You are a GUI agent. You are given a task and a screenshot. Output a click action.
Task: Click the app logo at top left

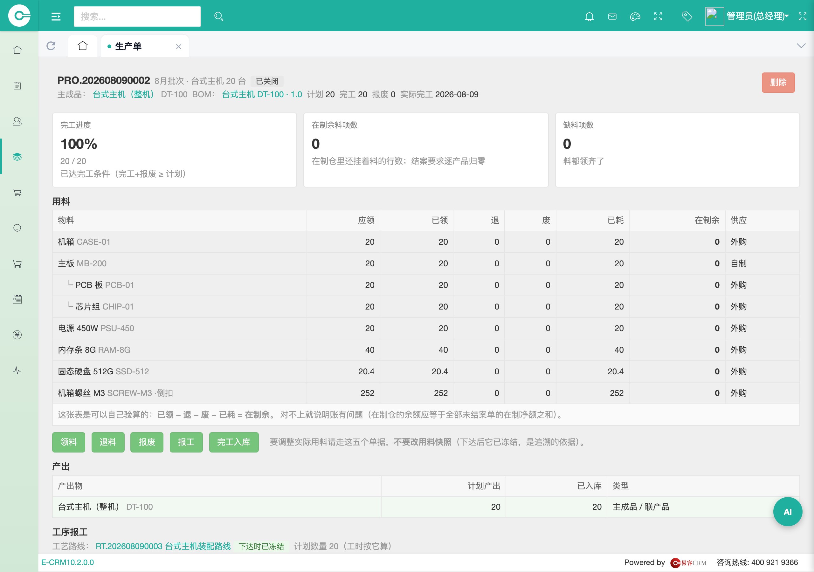point(19,16)
